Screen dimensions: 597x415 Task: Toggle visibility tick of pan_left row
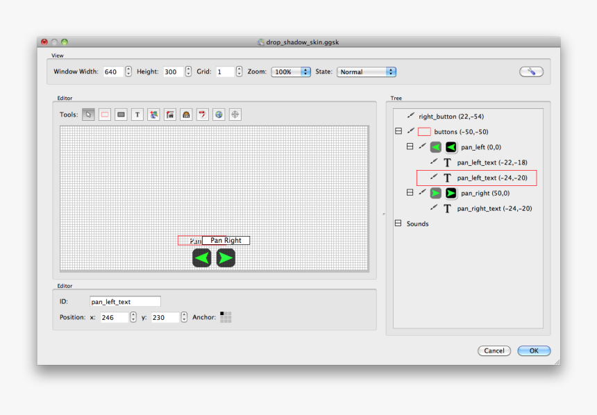tap(422, 146)
